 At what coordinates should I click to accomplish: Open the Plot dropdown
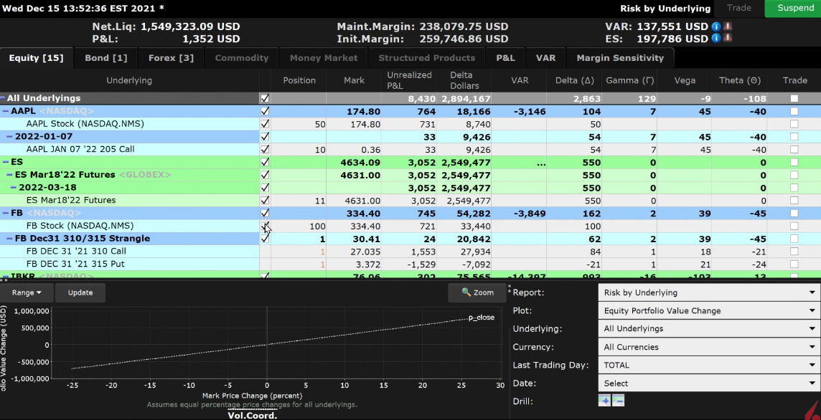708,311
